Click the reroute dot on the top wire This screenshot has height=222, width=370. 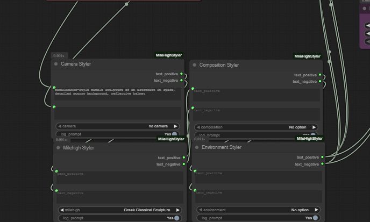126,4
